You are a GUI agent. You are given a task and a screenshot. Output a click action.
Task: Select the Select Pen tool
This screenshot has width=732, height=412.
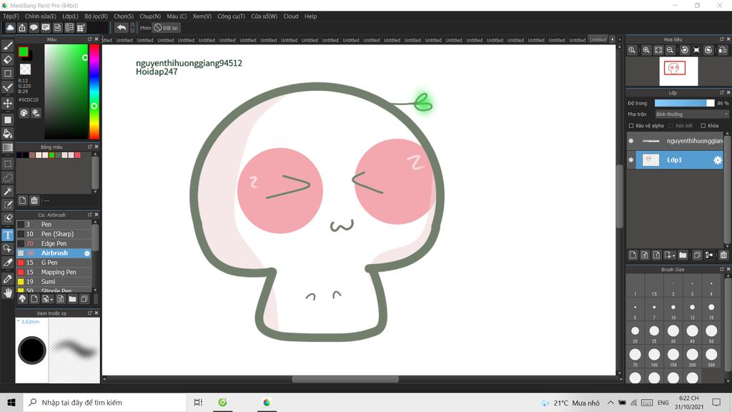coord(7,205)
